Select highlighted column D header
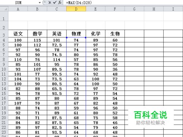Screen dimensions: 183x137 point(76,9)
